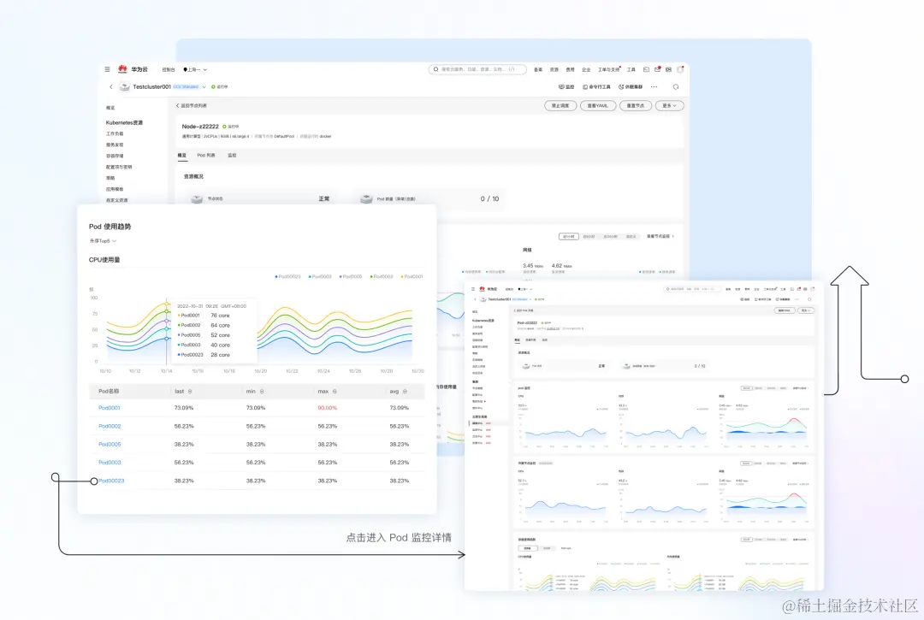
Task: Toggle Pod00023 series in the chart legend
Action: pyautogui.click(x=287, y=276)
